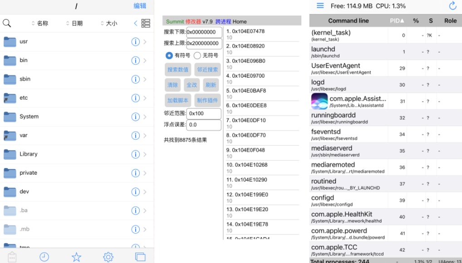Open settings gear in file browser
Viewport: 462px width, 263px height.
click(x=108, y=257)
